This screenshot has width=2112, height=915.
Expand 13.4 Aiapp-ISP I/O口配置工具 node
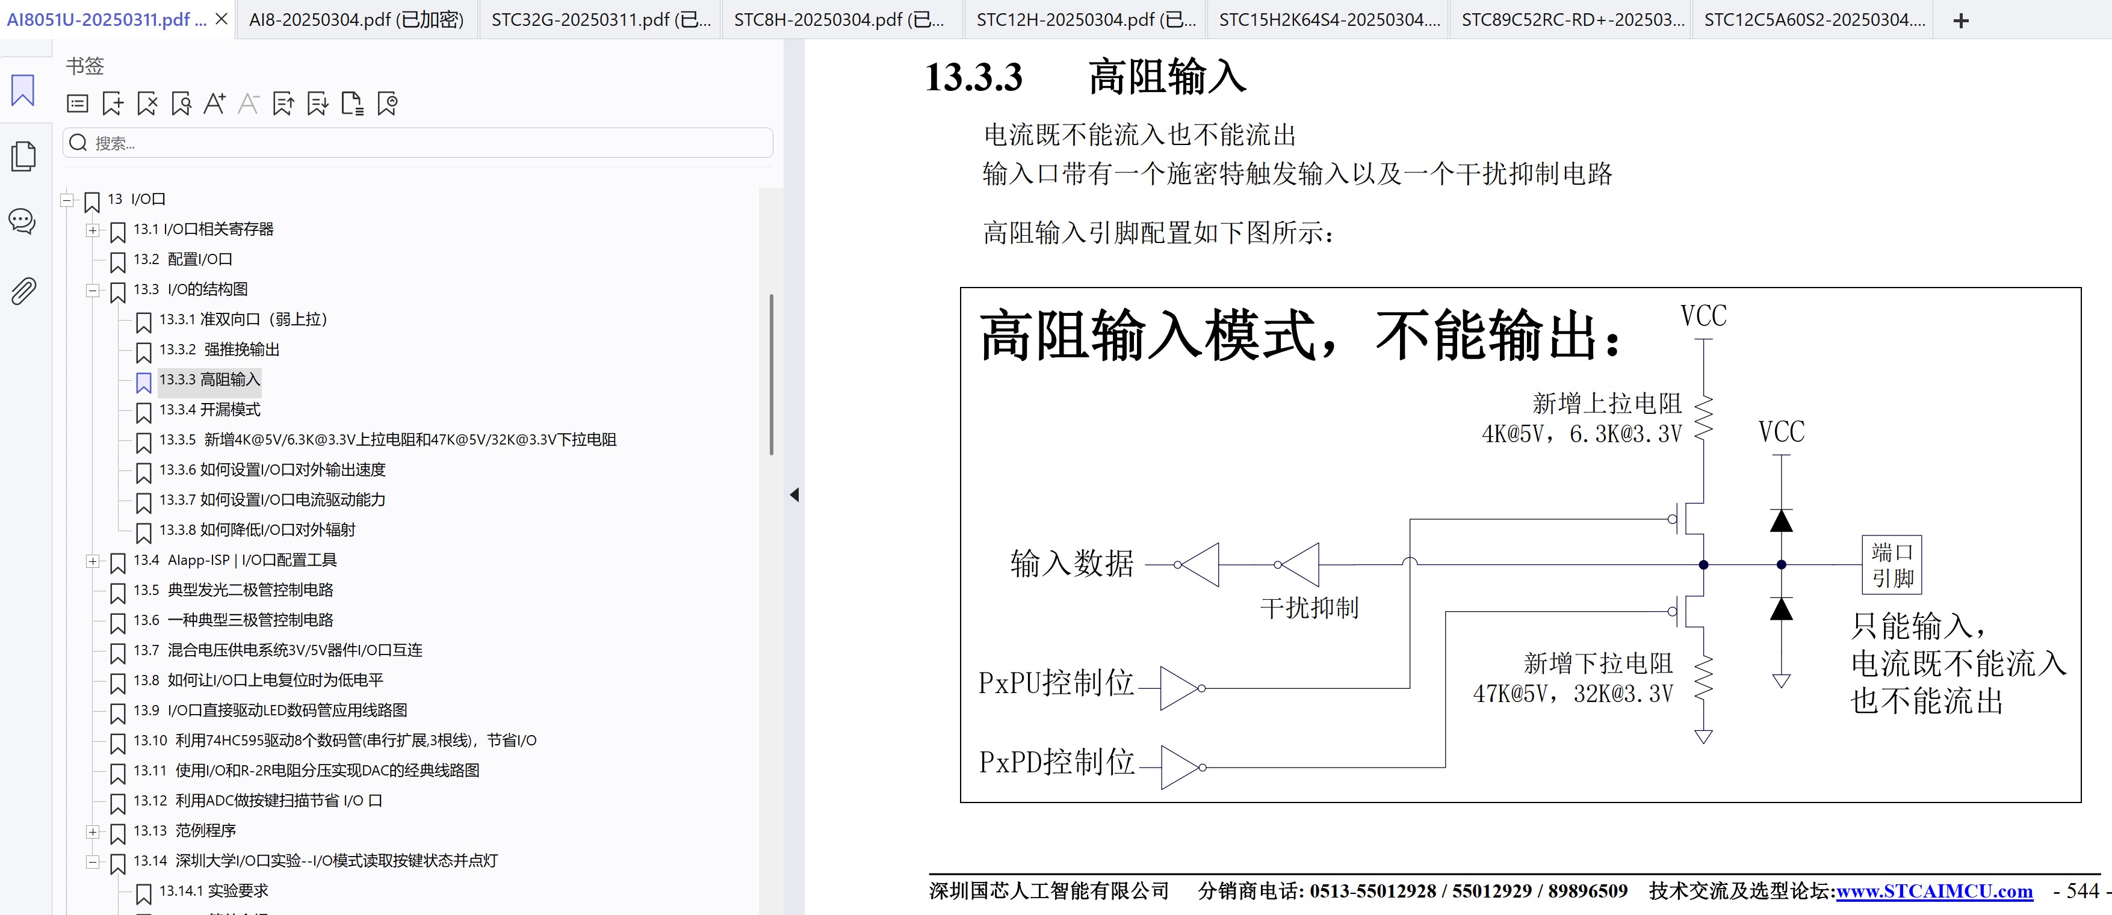tap(93, 561)
